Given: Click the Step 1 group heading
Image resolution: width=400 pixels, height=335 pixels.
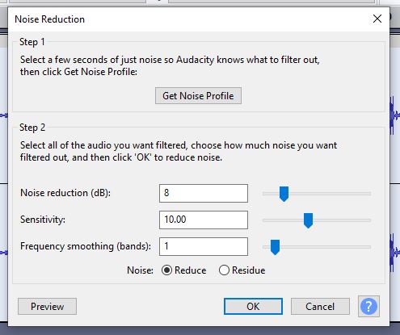Looking at the screenshot, I should [32, 42].
